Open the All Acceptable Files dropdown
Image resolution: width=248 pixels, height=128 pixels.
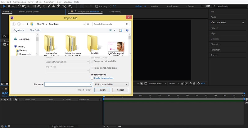click(x=111, y=84)
